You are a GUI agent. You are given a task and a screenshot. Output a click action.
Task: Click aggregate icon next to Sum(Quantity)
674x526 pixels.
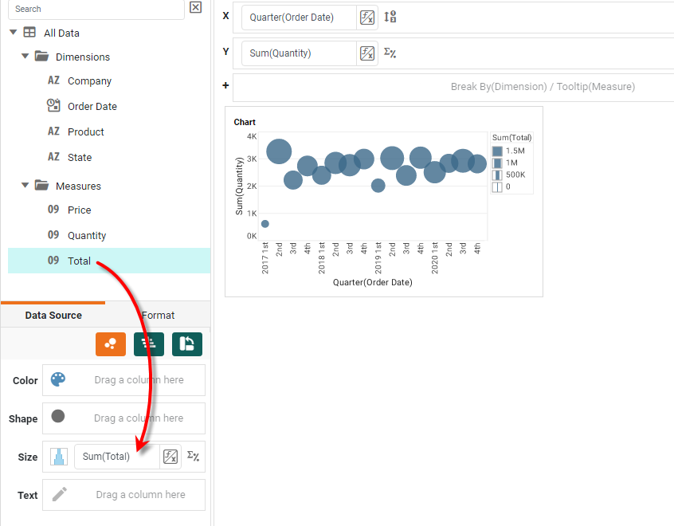click(390, 53)
